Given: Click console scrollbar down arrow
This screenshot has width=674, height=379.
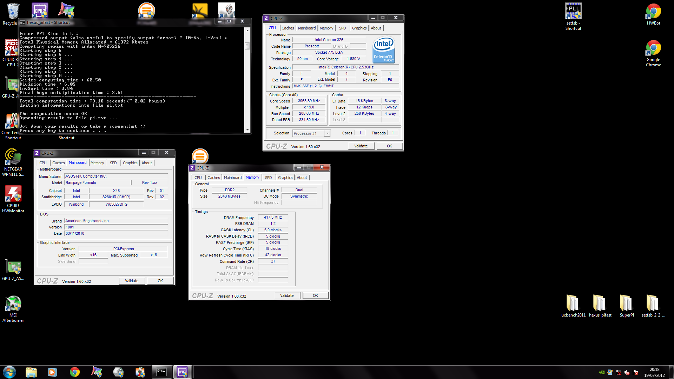Looking at the screenshot, I should tap(247, 130).
